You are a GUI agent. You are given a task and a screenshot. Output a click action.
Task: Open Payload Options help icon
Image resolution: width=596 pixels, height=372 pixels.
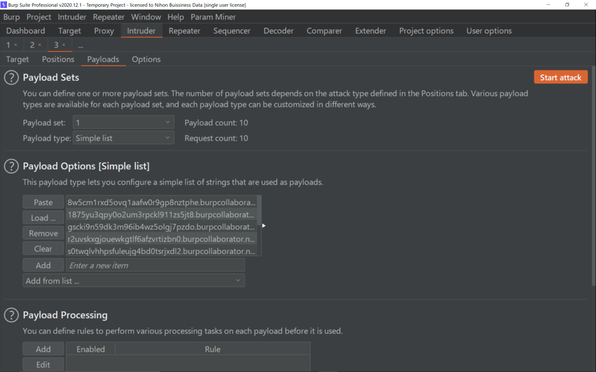(11, 166)
